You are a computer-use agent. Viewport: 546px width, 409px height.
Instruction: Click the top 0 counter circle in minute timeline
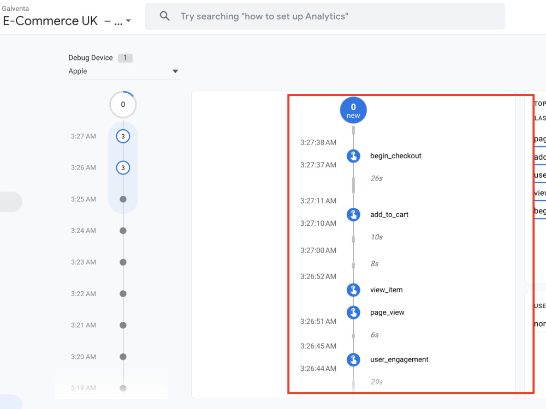point(123,104)
